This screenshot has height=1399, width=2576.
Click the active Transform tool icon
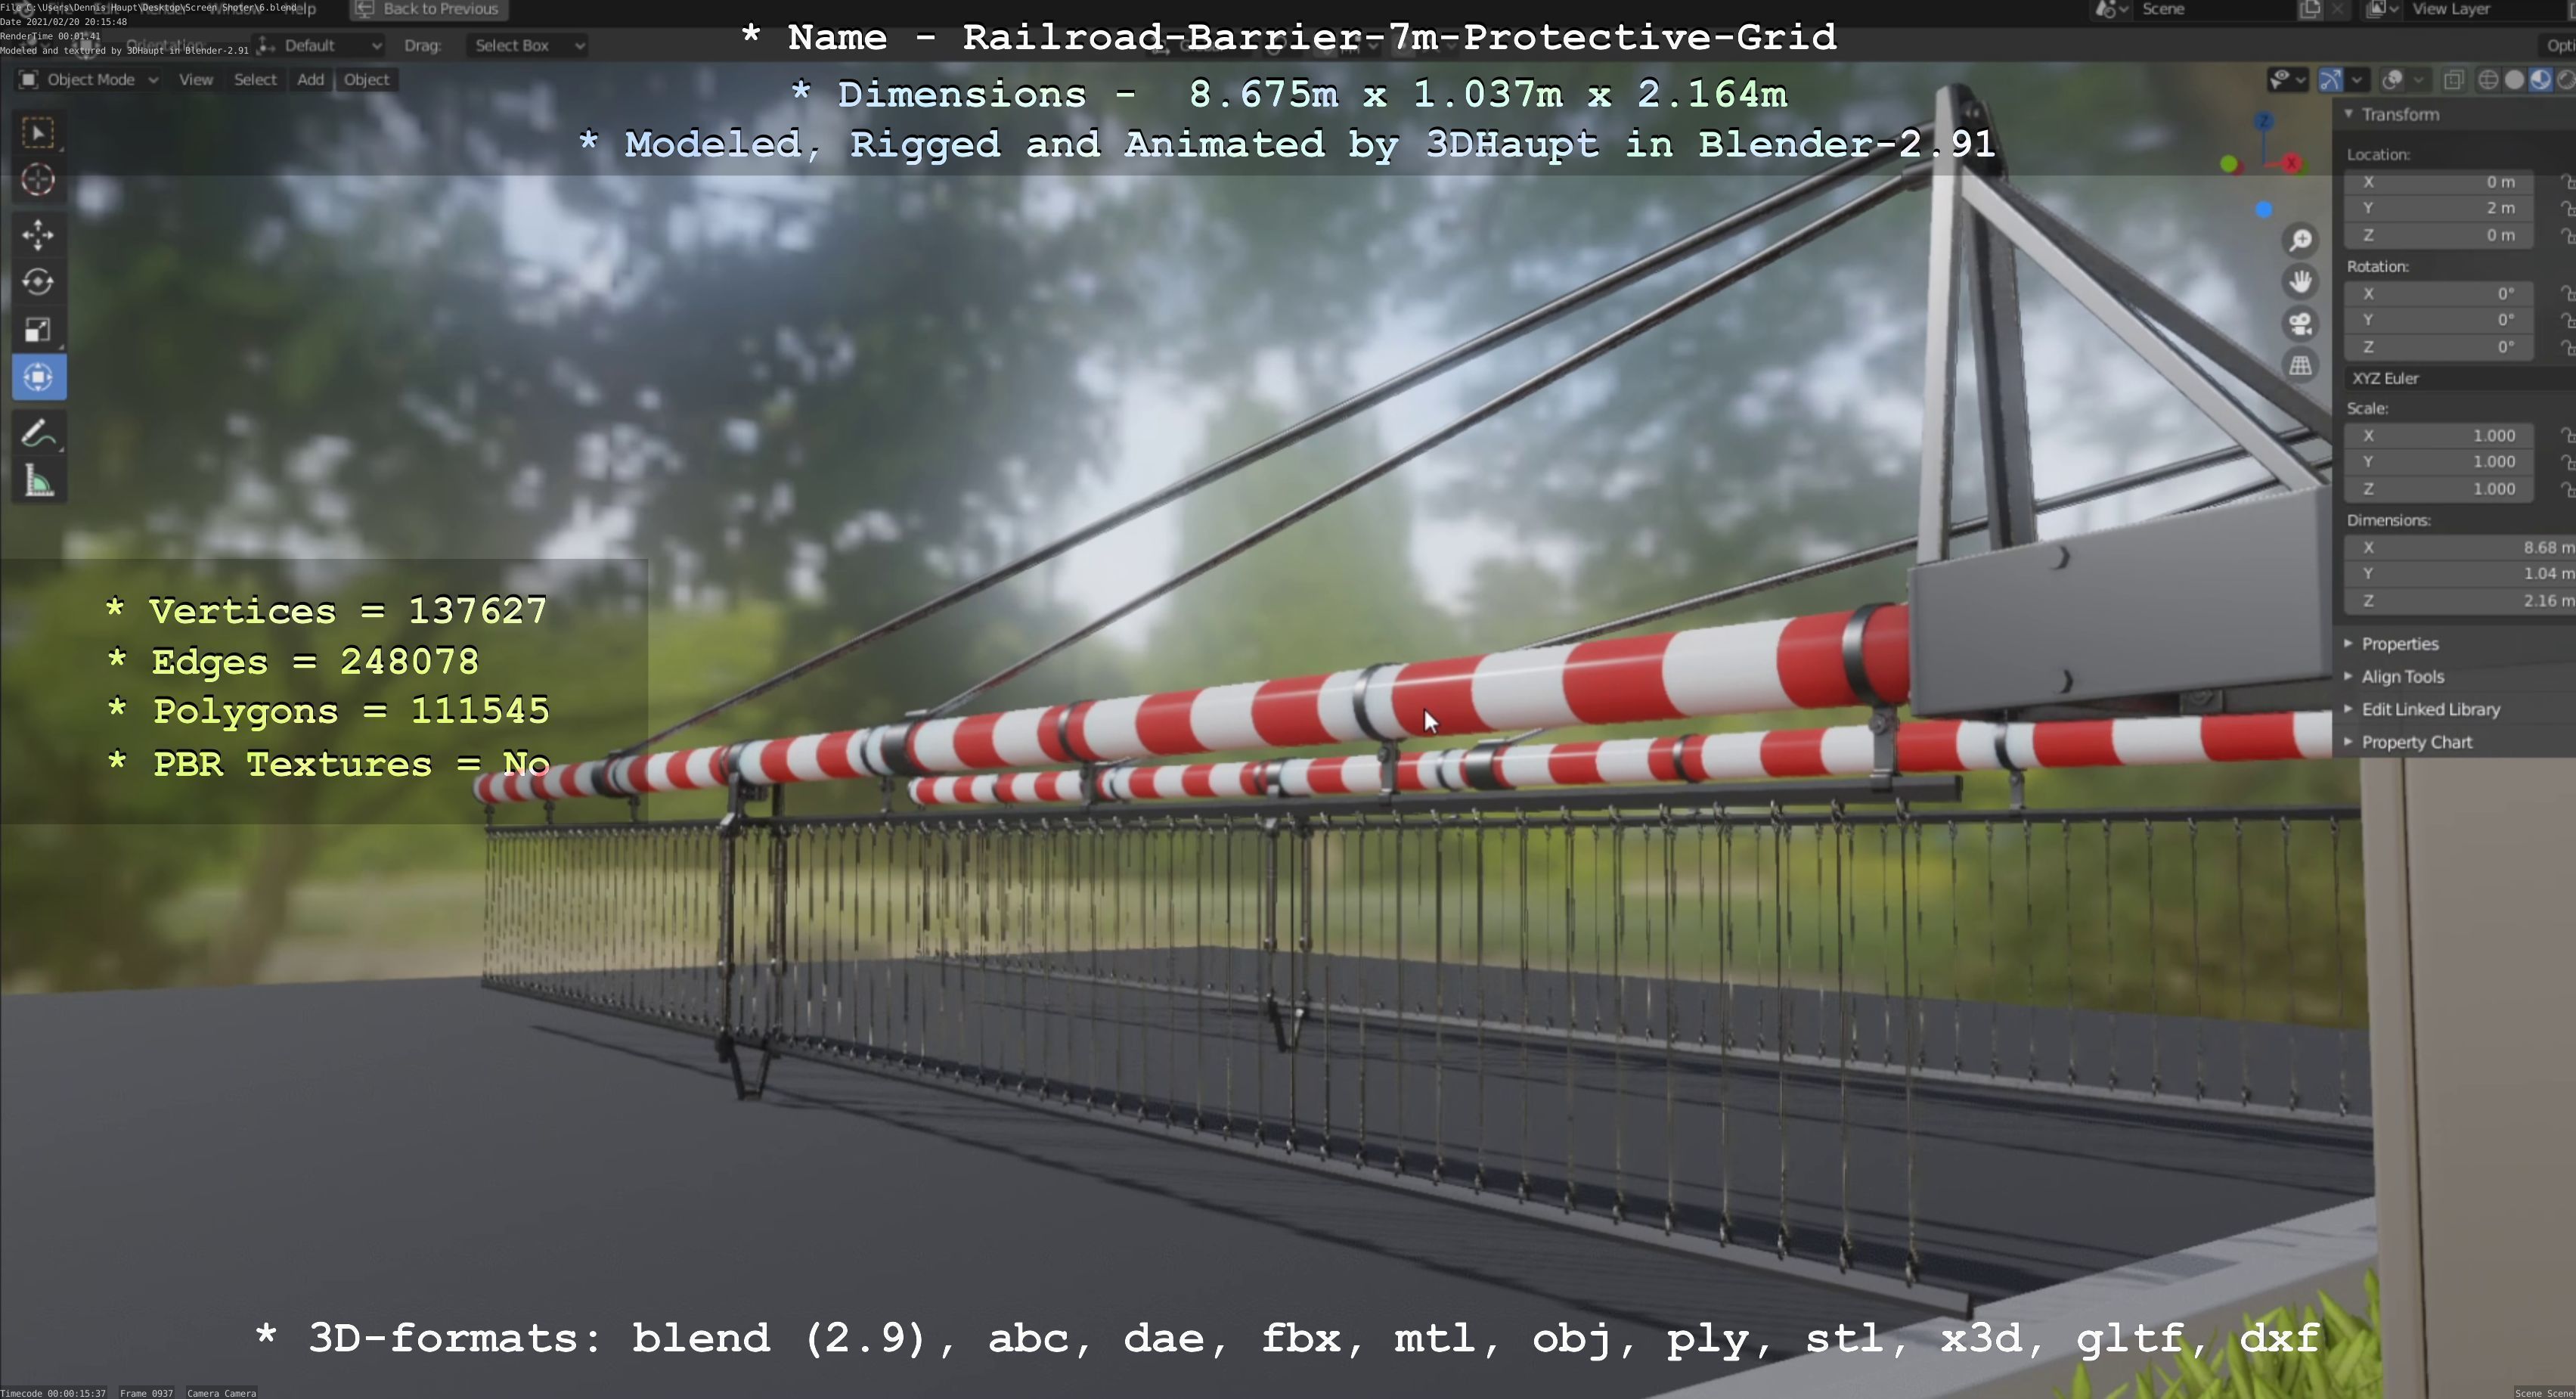[38, 377]
